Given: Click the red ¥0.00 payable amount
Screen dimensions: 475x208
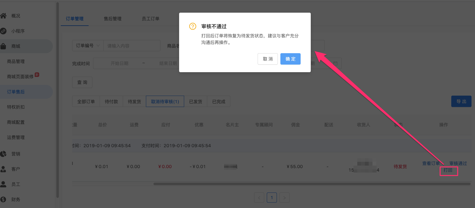Looking at the screenshot, I should point(165,167).
